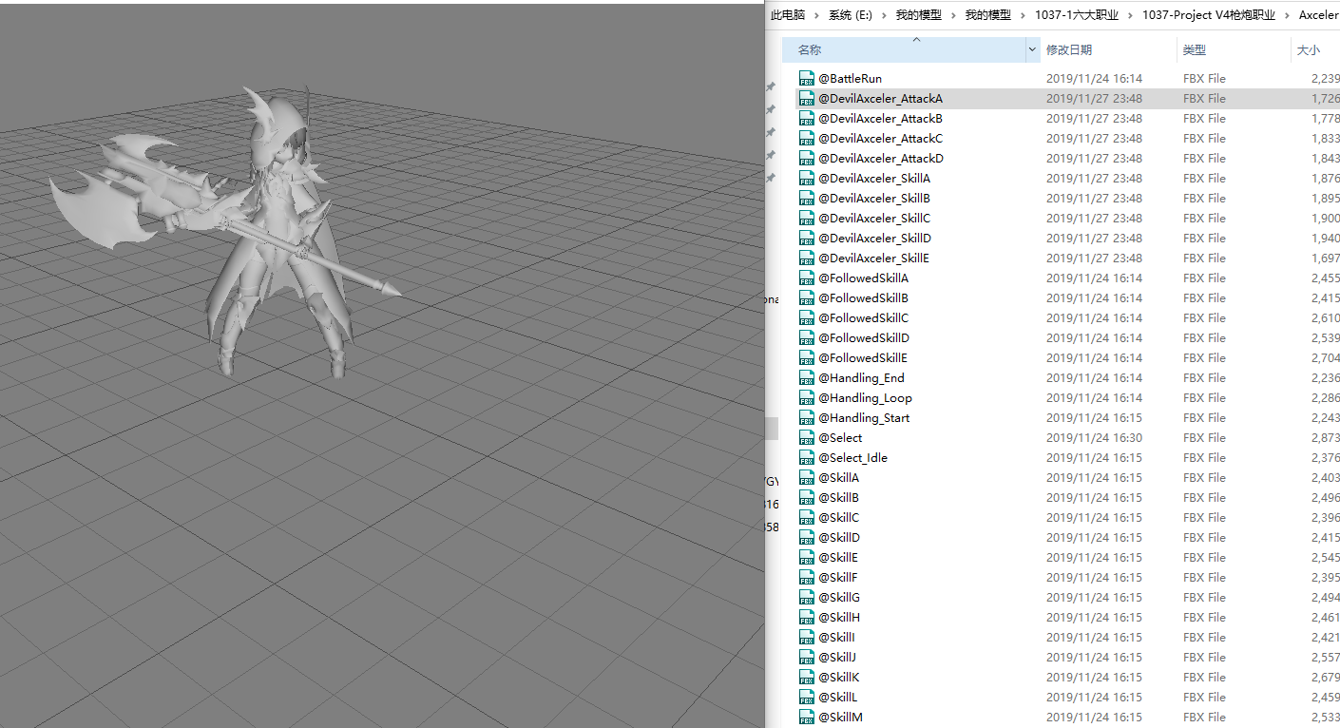1340x728 pixels.
Task: Select the file icon of @DevilAxceler_AttackB
Action: (x=807, y=118)
